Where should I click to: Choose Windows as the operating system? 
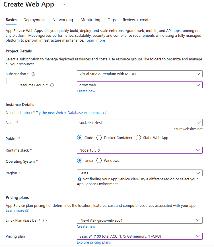point(99,161)
